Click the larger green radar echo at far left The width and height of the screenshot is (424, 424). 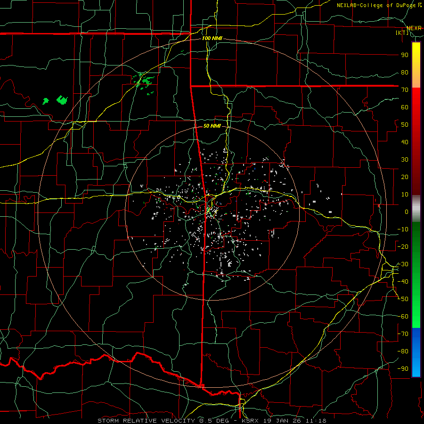(x=62, y=100)
